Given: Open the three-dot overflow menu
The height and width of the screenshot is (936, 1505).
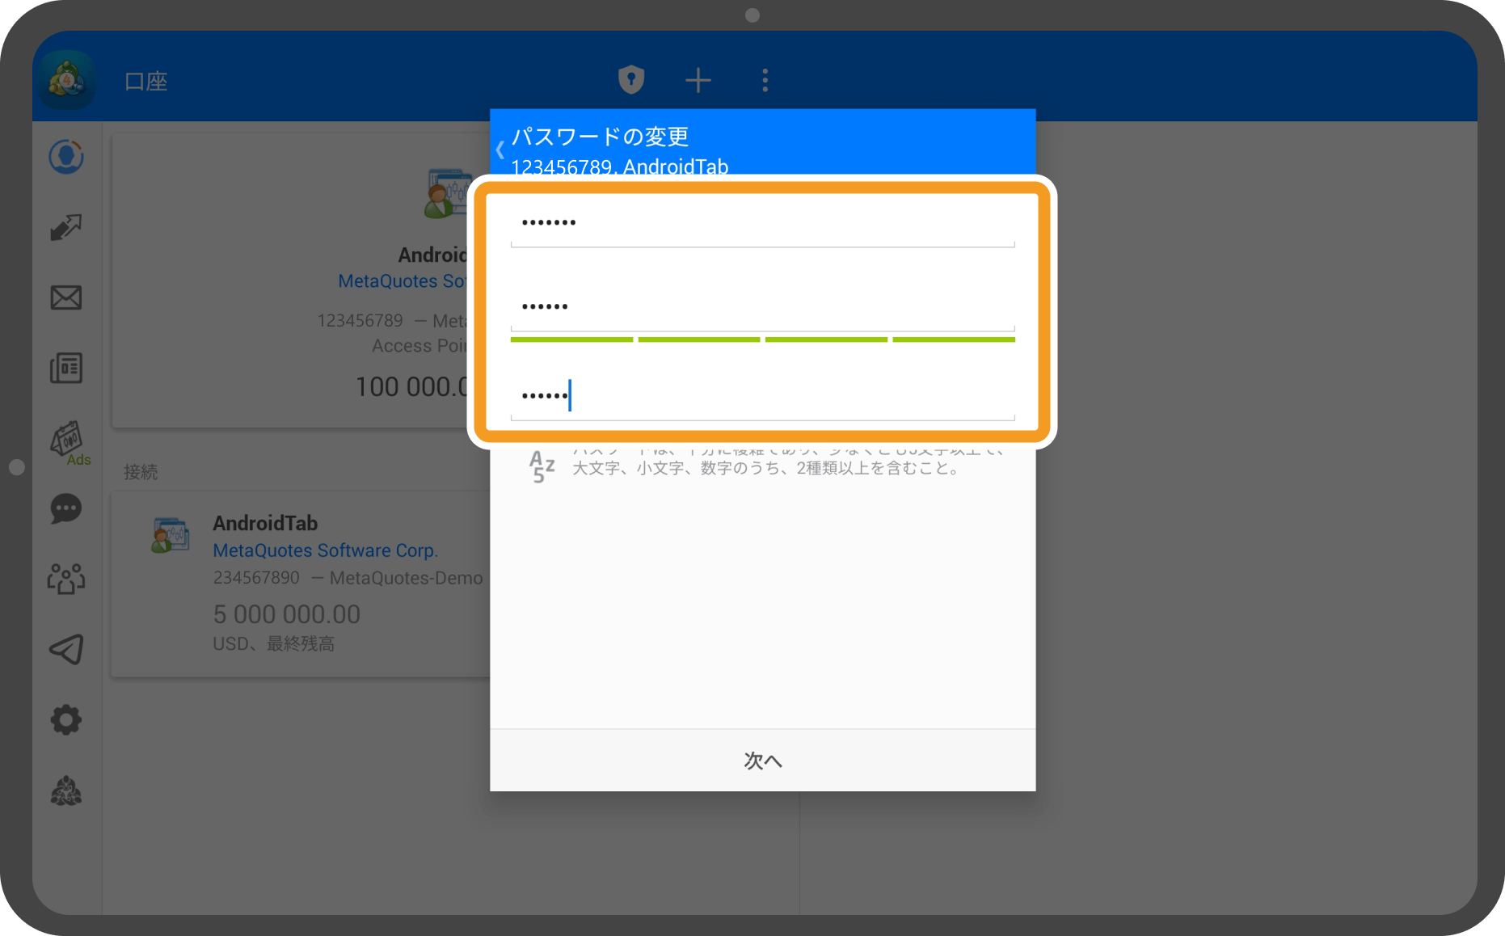Looking at the screenshot, I should point(765,80).
